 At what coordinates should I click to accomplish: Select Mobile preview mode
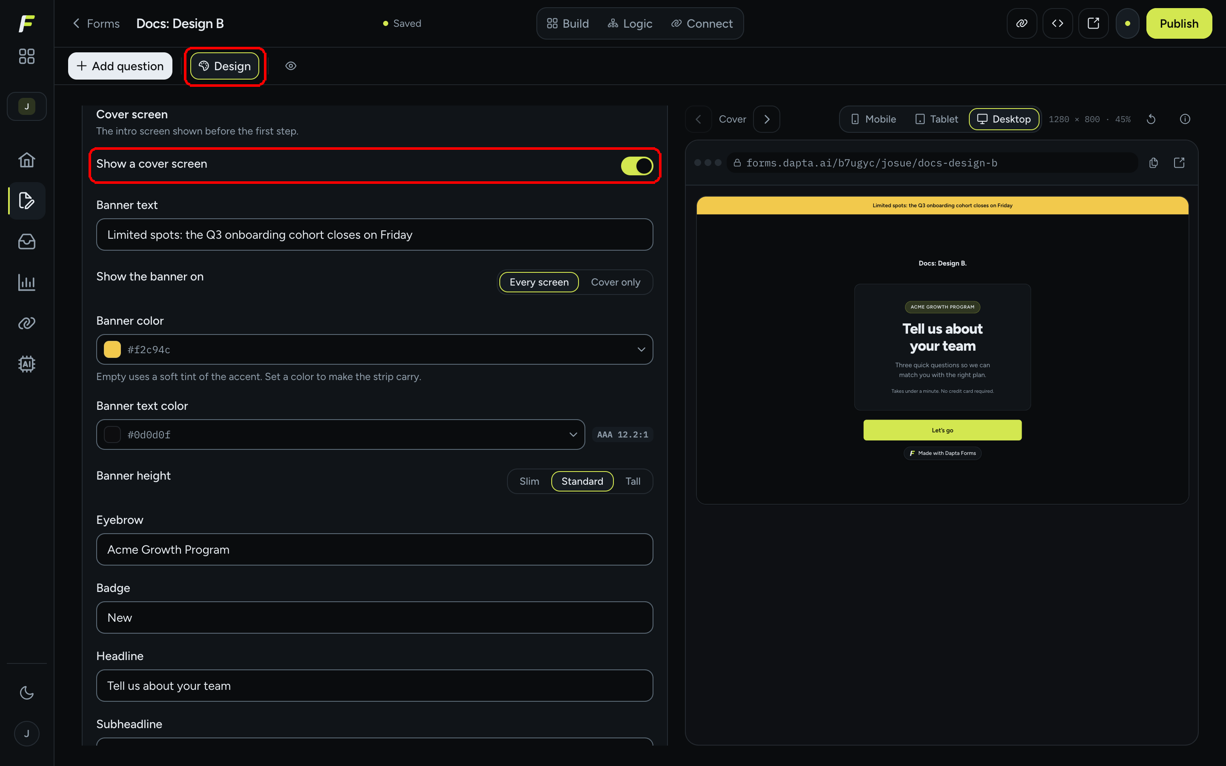coord(873,119)
